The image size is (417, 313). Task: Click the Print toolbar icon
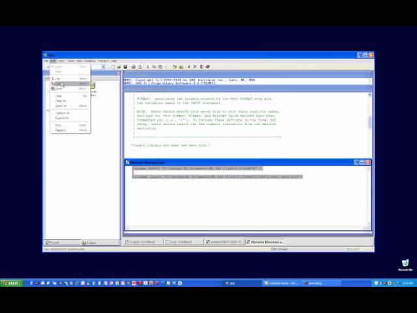[134, 67]
